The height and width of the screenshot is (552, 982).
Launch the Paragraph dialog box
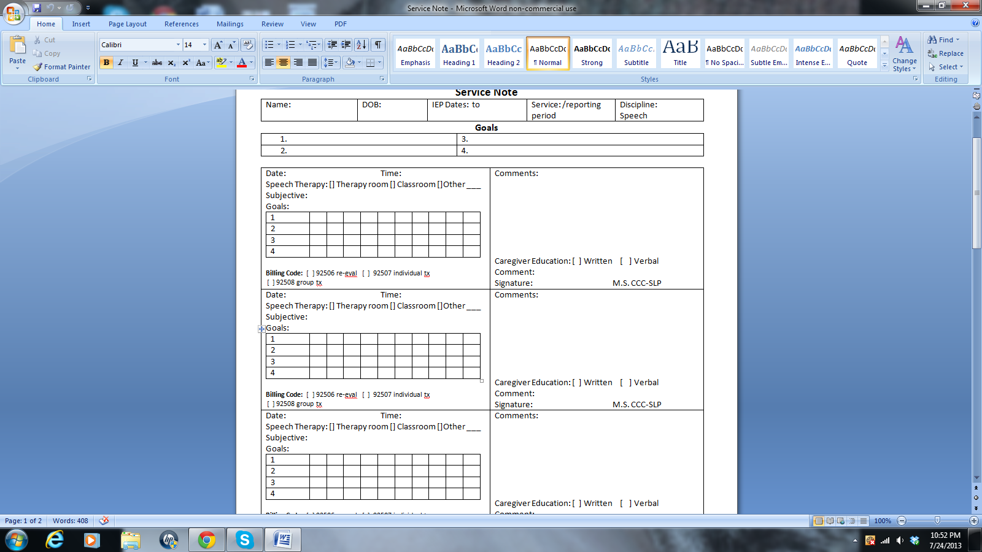click(x=382, y=79)
